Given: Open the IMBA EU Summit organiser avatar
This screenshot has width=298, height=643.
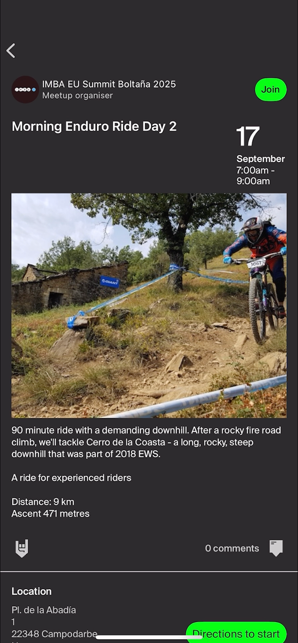Looking at the screenshot, I should click(x=25, y=89).
